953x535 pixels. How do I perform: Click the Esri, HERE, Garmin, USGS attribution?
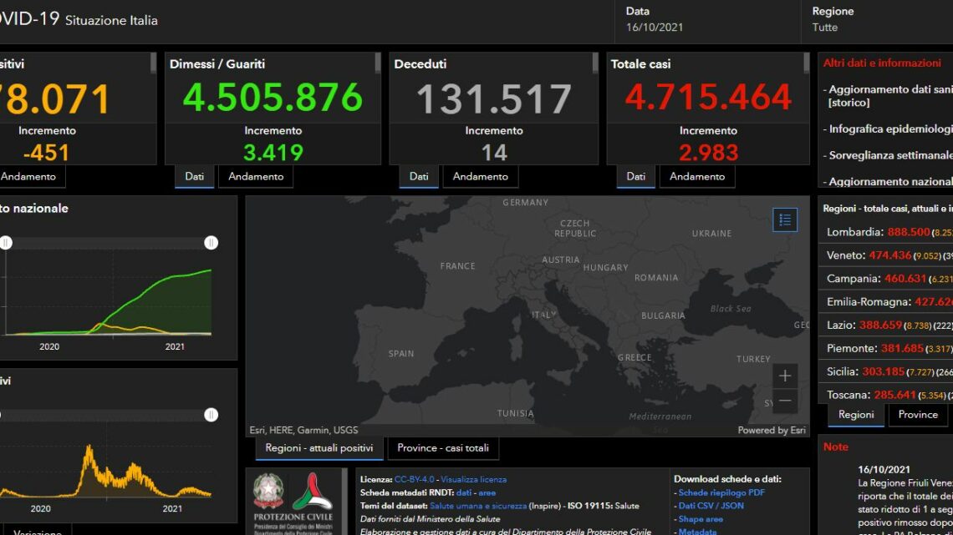point(303,430)
